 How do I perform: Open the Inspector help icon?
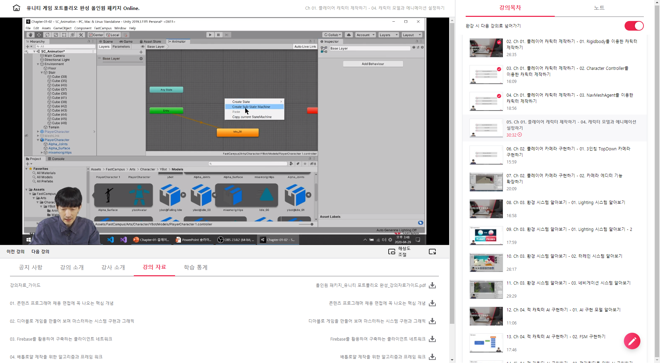(414, 47)
